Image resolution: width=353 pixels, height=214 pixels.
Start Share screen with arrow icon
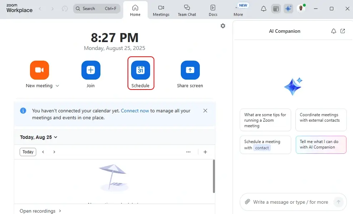[x=190, y=70]
